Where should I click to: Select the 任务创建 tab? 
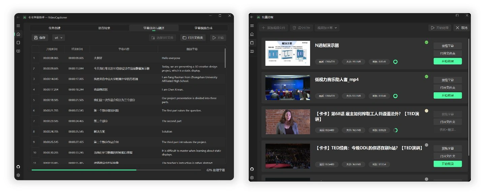pyautogui.click(x=55, y=28)
